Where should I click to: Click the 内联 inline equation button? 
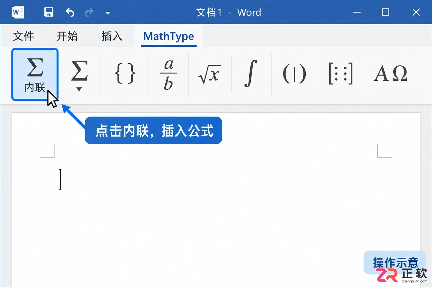pos(35,74)
